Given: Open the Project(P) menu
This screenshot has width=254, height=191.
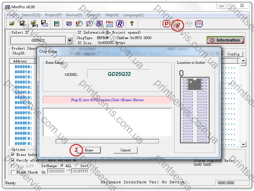Looking at the screenshot, I should pos(53,15).
